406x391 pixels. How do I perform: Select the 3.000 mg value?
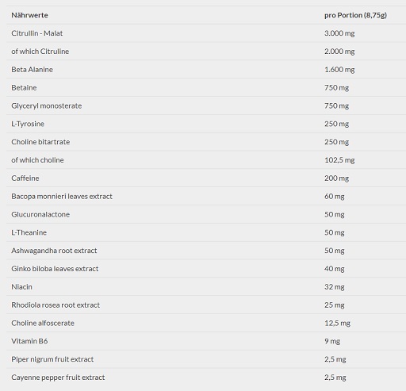339,33
